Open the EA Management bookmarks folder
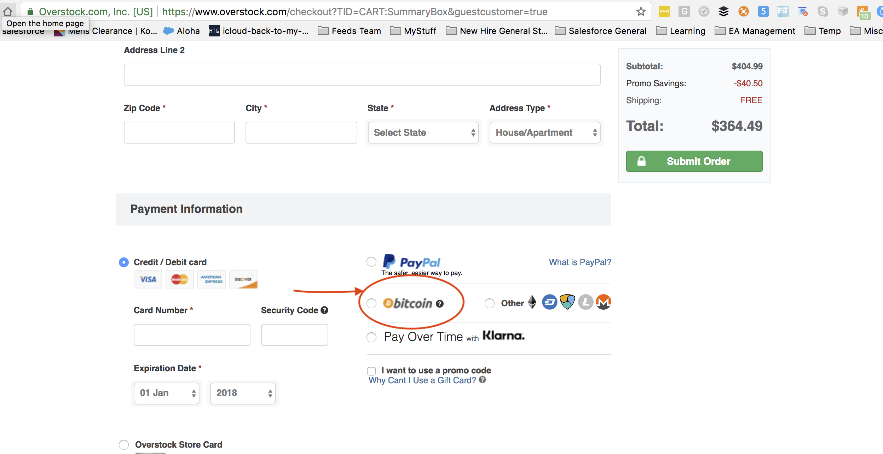883x454 pixels. (755, 31)
